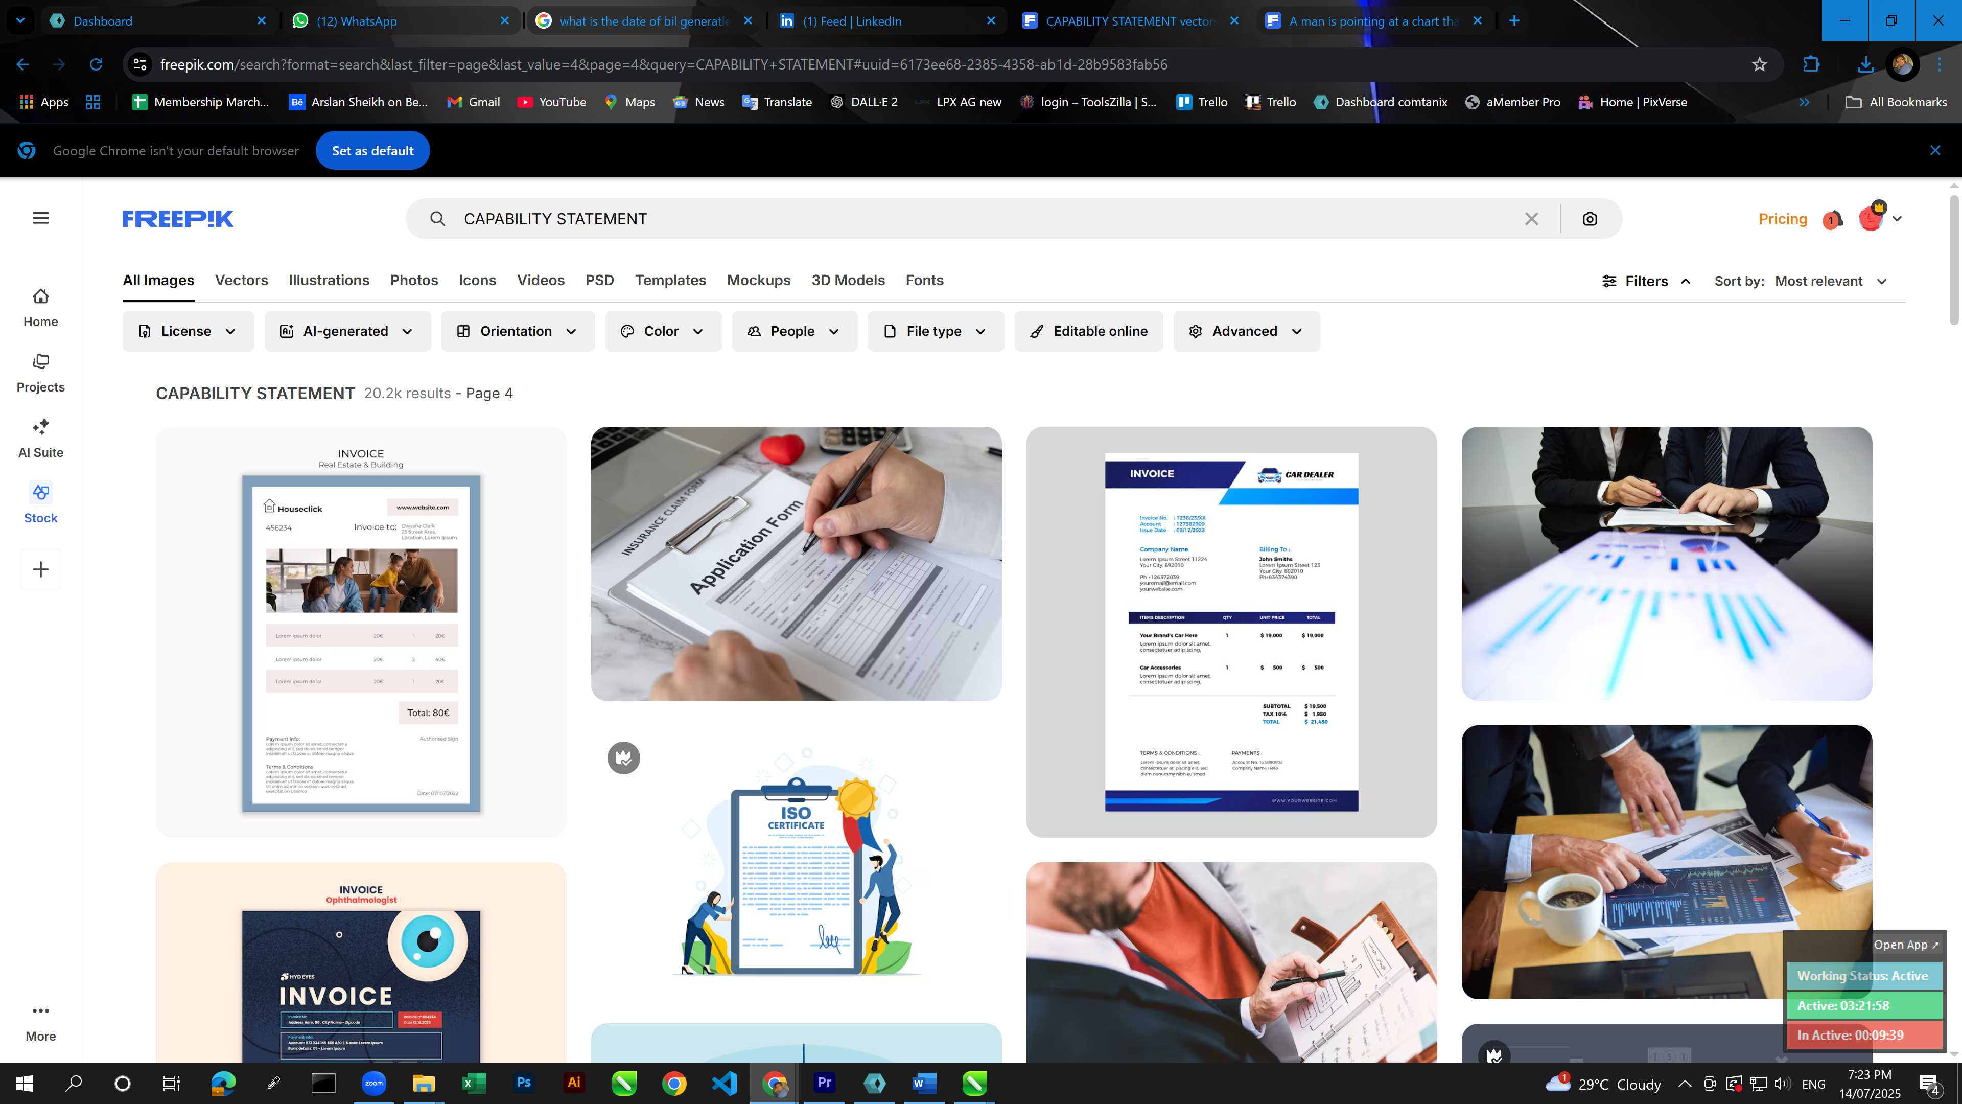The image size is (1962, 1104).
Task: Open Excel from the taskbar
Action: tap(473, 1083)
